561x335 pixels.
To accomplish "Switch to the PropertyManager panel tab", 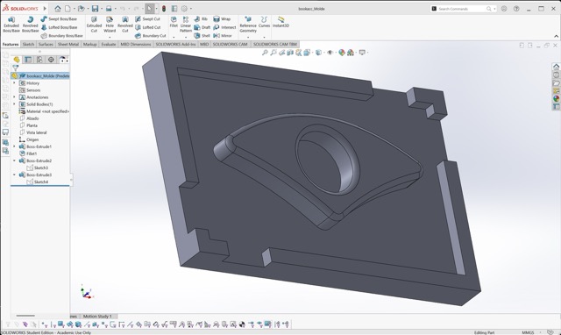I will pos(28,60).
